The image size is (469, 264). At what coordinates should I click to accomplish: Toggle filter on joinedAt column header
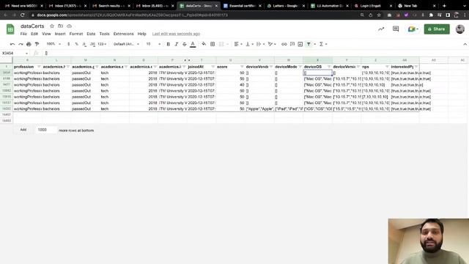tap(213, 67)
